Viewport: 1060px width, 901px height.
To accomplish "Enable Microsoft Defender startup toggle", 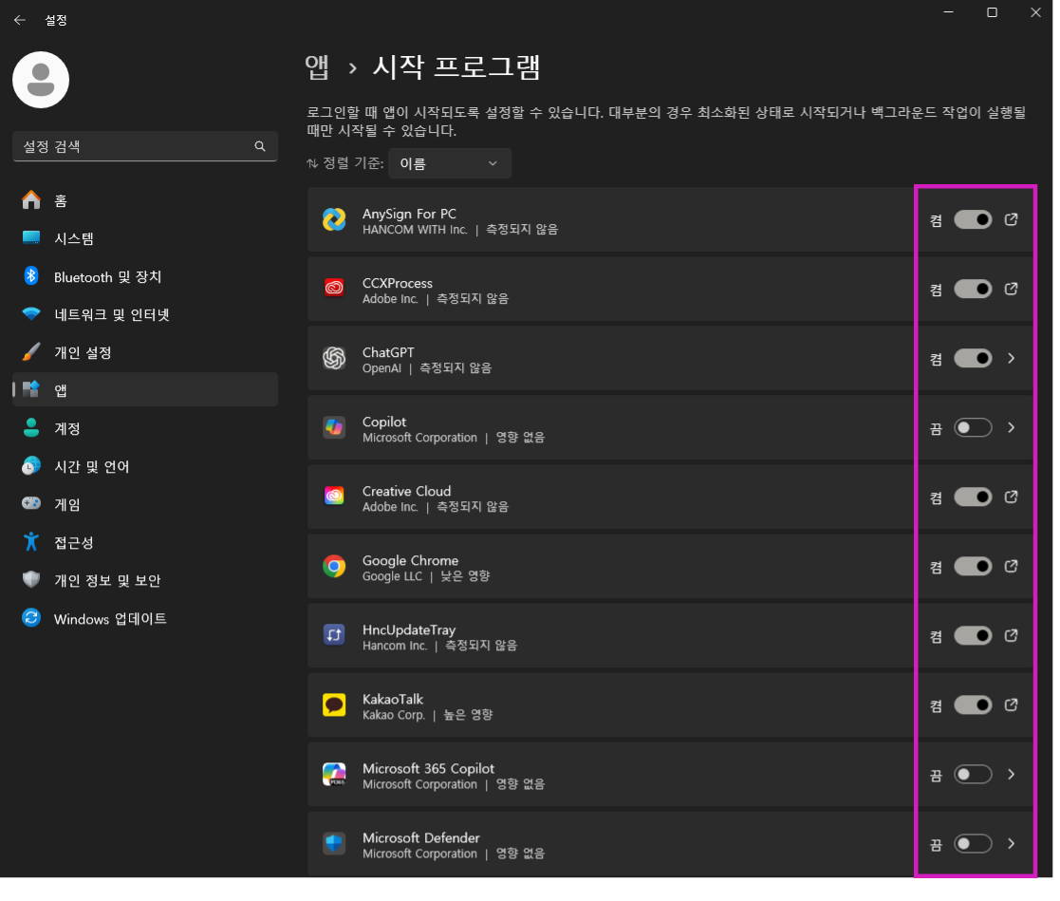I will pyautogui.click(x=973, y=843).
